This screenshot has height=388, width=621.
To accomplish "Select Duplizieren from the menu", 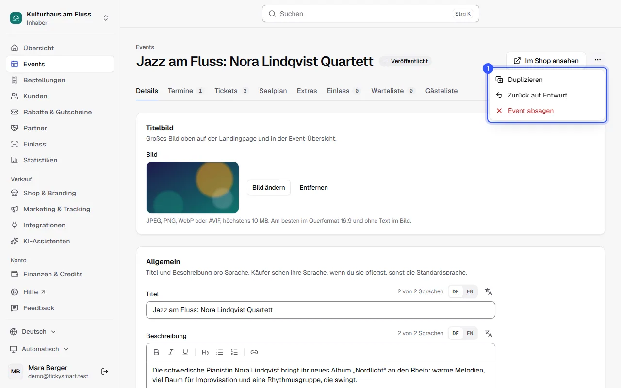I will [547, 80].
